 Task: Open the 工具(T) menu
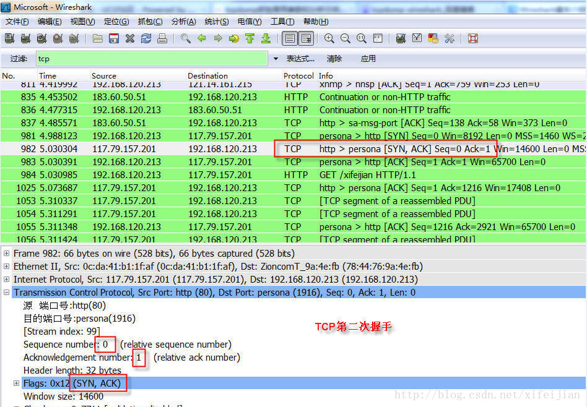coord(282,22)
